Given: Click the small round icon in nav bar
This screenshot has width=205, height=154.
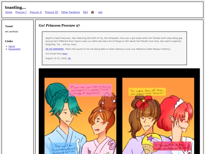Looking at the screenshot, I should pos(92,12).
